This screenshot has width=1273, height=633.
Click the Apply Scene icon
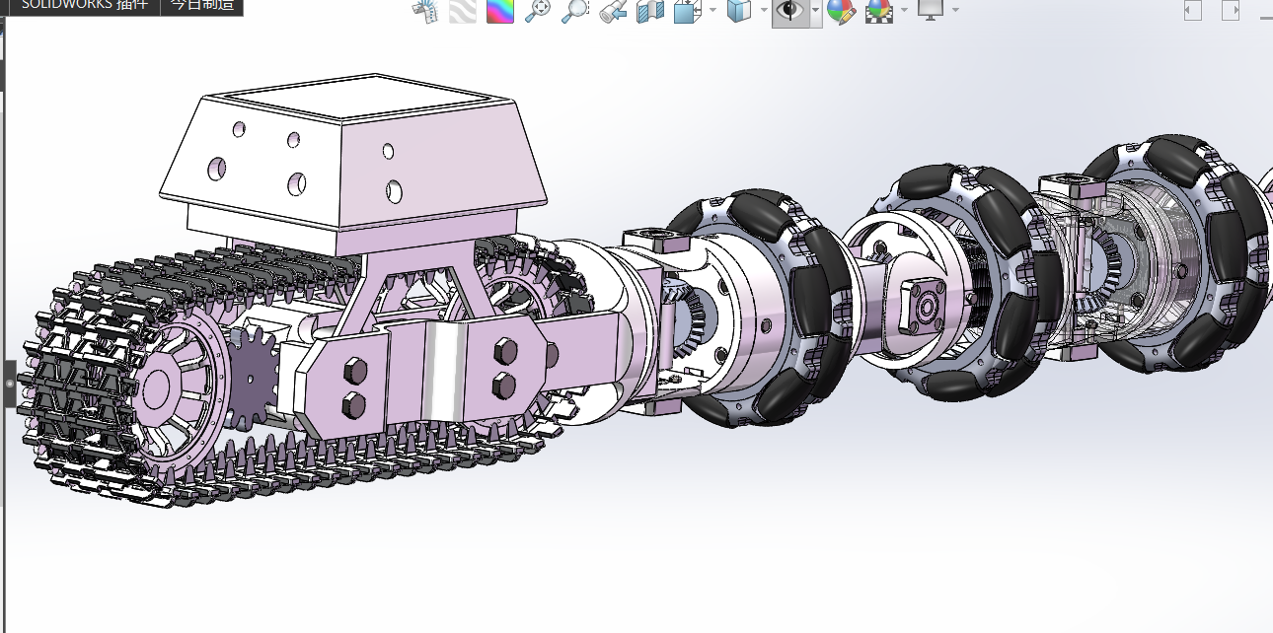click(x=878, y=12)
